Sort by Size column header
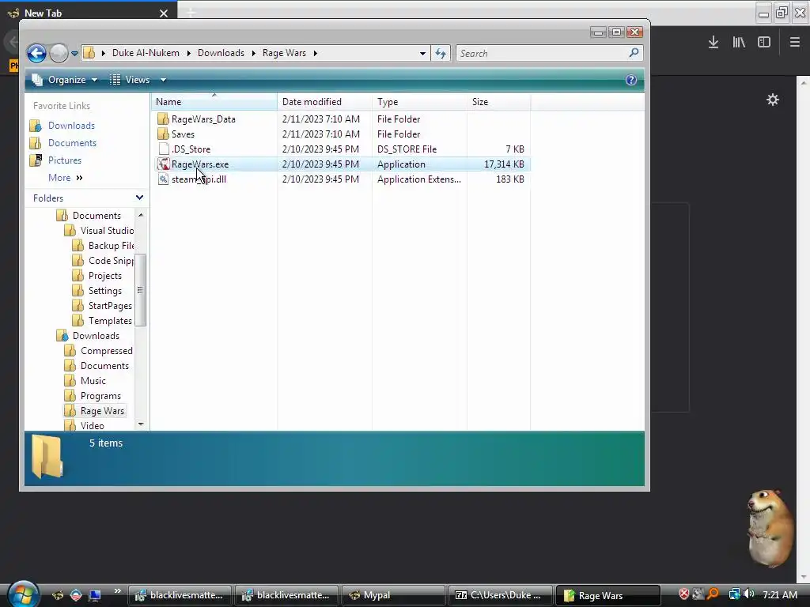This screenshot has width=810, height=607. click(498, 102)
